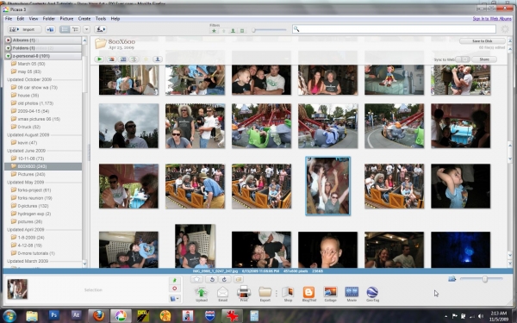This screenshot has height=323, width=517.
Task: Collapse the Folders section
Action: pos(9,48)
